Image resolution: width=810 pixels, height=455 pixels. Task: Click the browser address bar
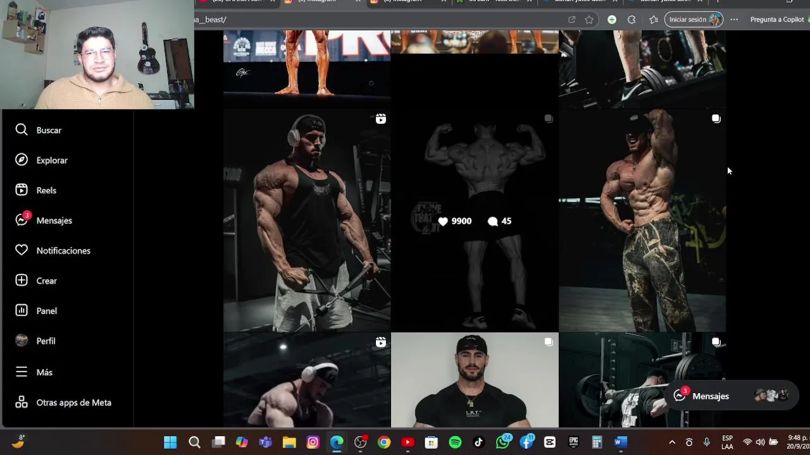(380, 20)
